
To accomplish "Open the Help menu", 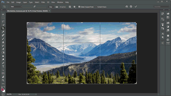I will [67, 2].
